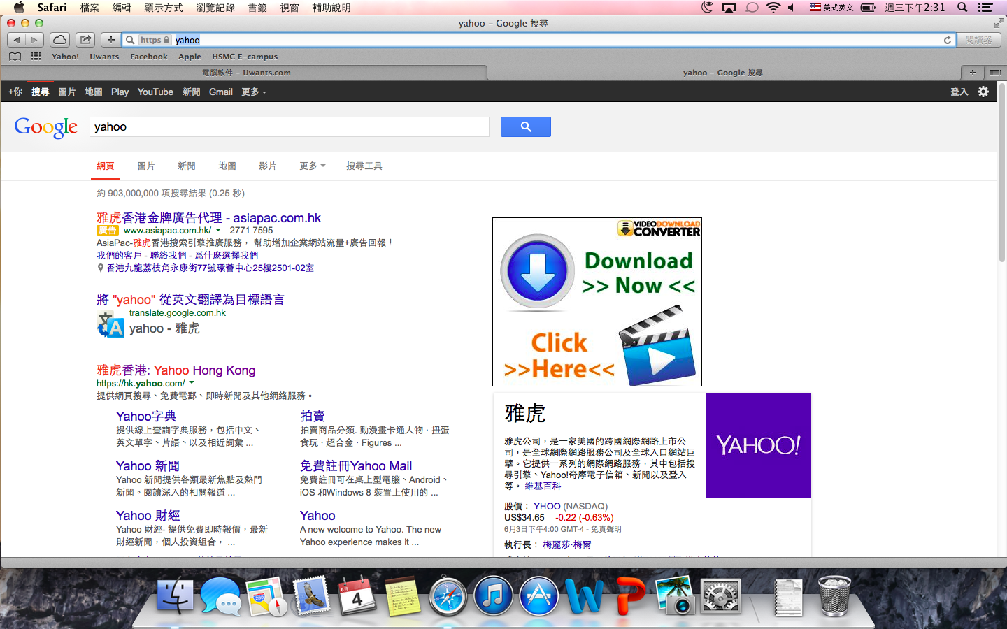The image size is (1007, 629).
Task: Expand the 更多 dropdown in black bar
Action: (x=254, y=92)
